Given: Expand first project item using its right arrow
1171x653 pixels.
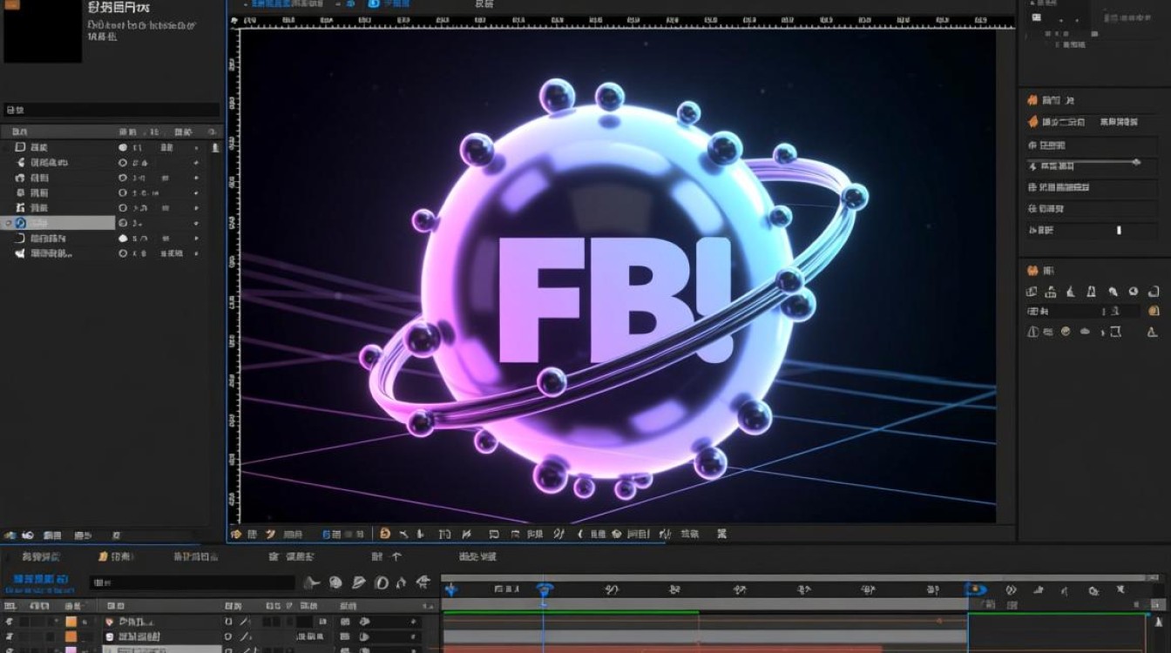Looking at the screenshot, I should (196, 148).
